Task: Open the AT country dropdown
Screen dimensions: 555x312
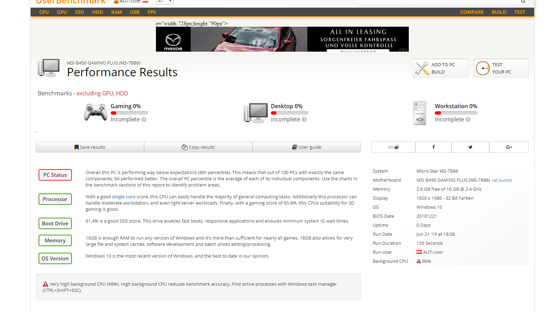Action: pos(165,2)
